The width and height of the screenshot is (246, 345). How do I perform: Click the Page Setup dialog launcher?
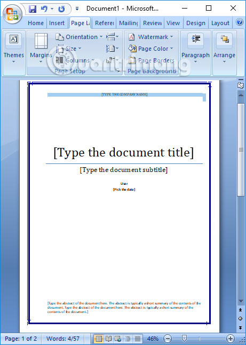tap(118, 71)
